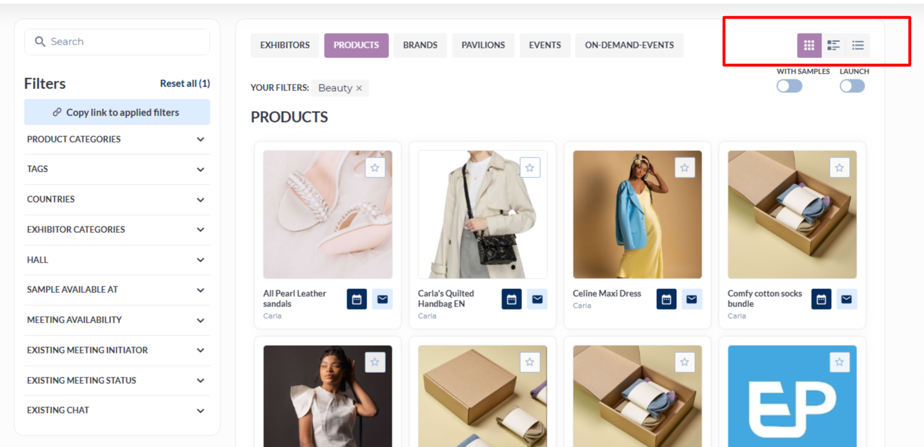The height and width of the screenshot is (447, 924).
Task: Message exhibitor for All Pearl Leather sandals
Action: (x=382, y=299)
